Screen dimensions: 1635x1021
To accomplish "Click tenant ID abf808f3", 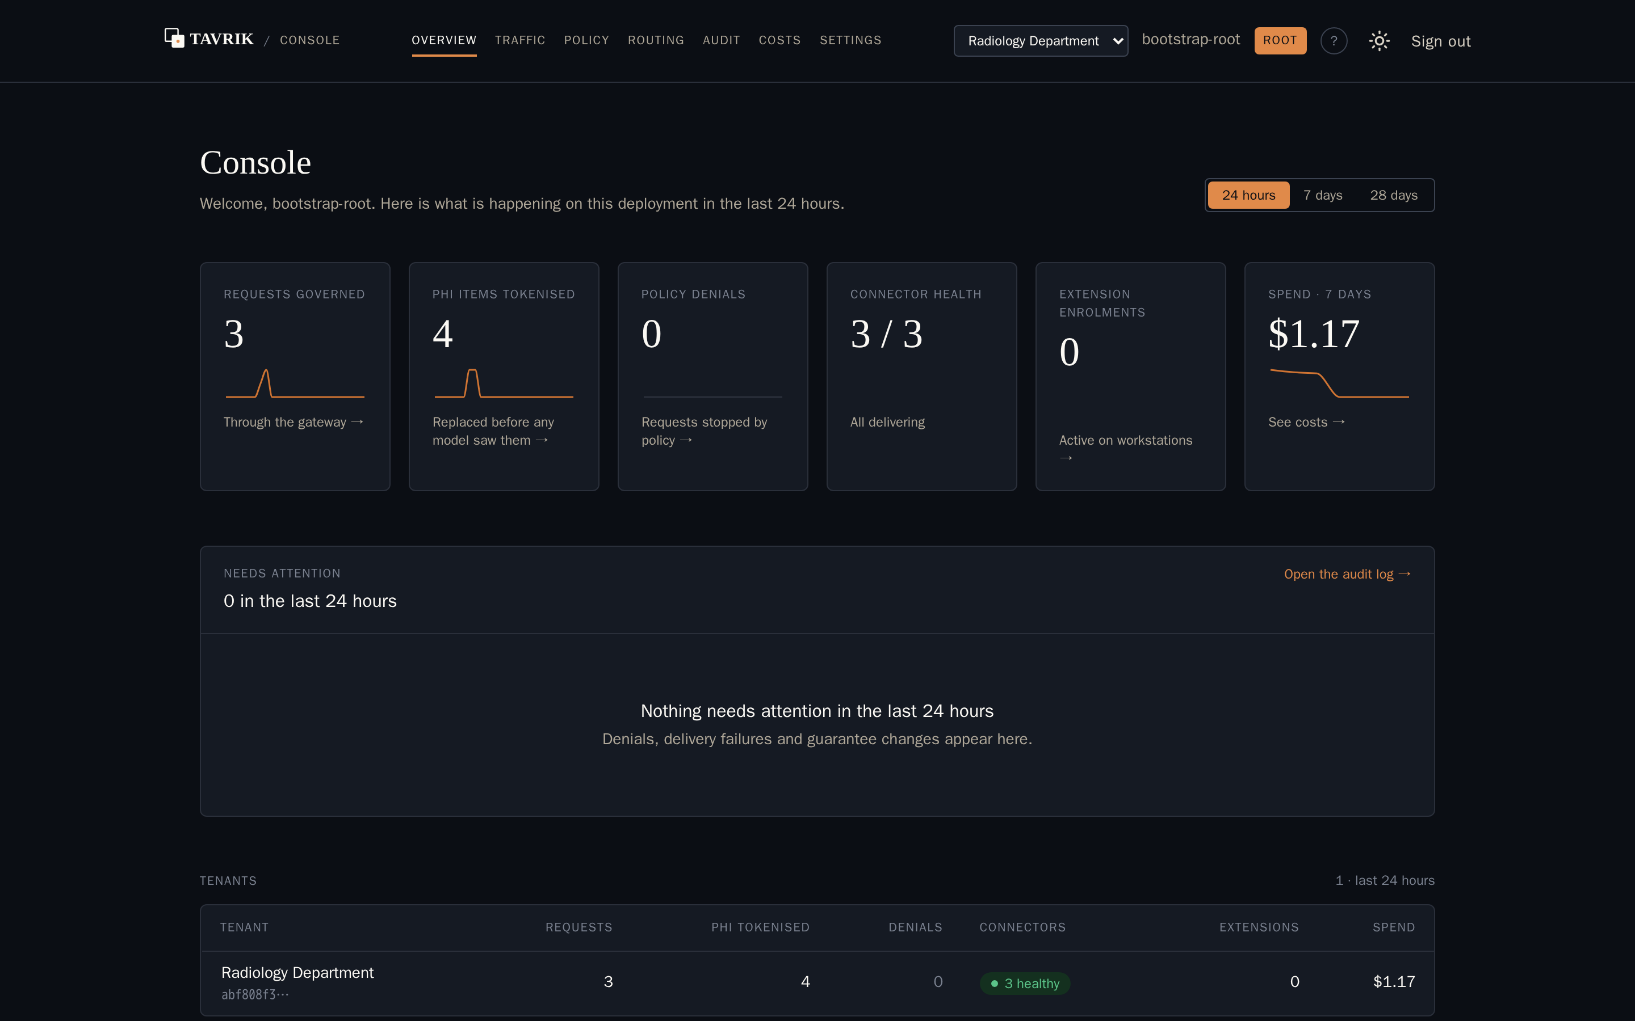I will pos(255,995).
